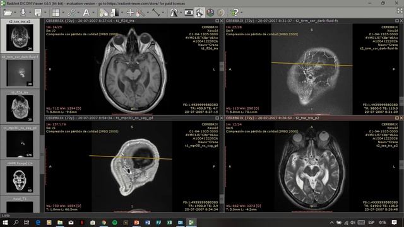Viewport: 404px width, 227px height.
Task: Select window level contrast adjustment tool
Action: point(115,13)
